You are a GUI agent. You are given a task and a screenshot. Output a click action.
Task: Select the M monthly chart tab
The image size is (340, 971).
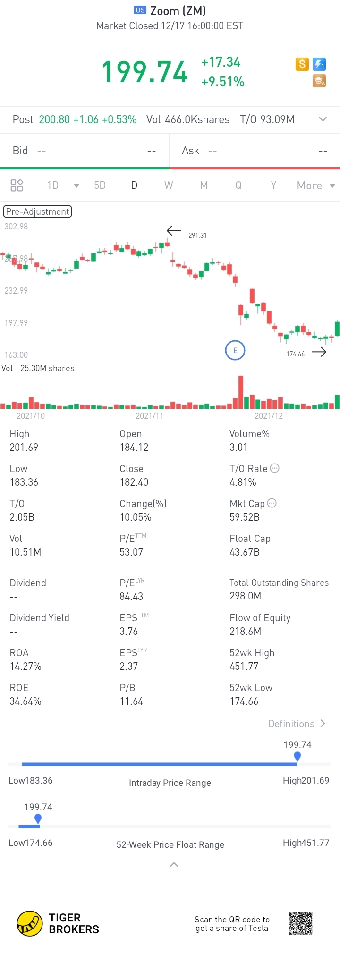coord(204,185)
